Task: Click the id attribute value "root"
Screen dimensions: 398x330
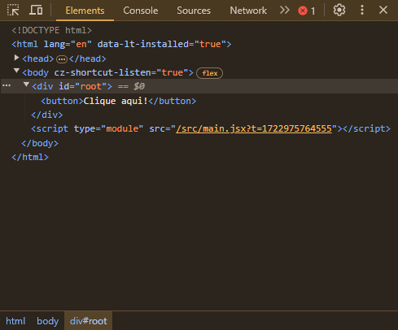Action: (90, 86)
